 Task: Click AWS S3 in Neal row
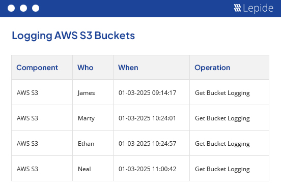(27, 169)
